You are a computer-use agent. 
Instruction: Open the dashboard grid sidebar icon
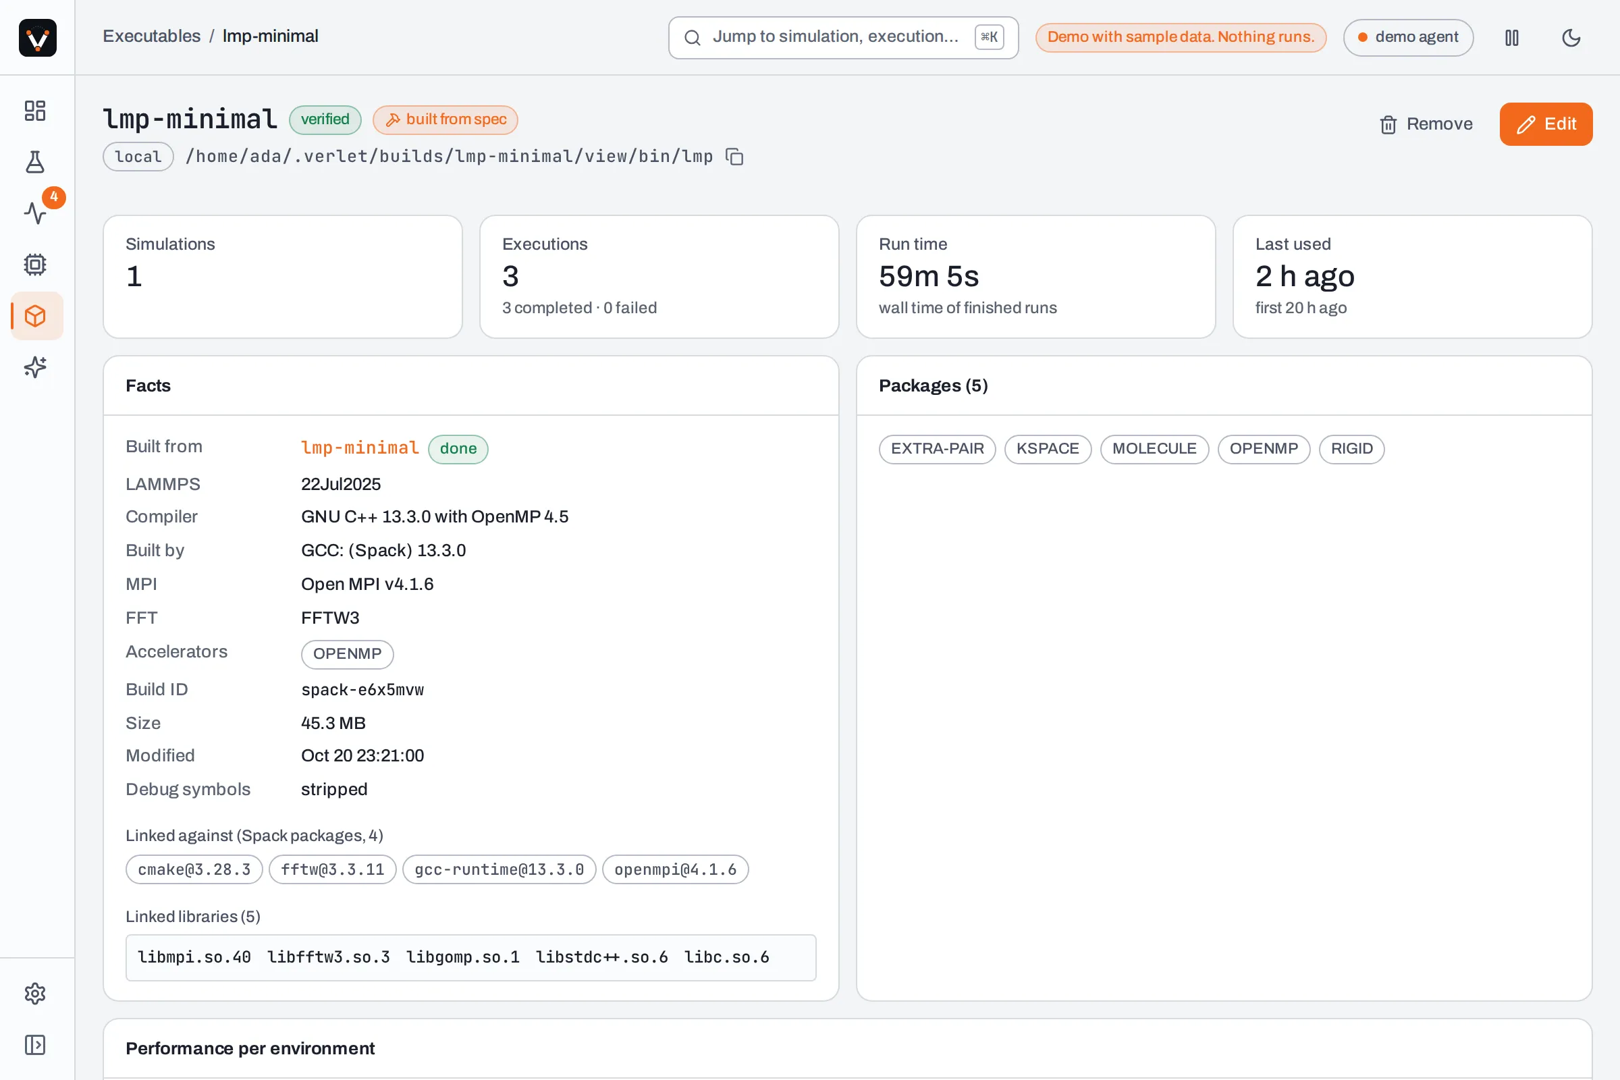pos(35,111)
